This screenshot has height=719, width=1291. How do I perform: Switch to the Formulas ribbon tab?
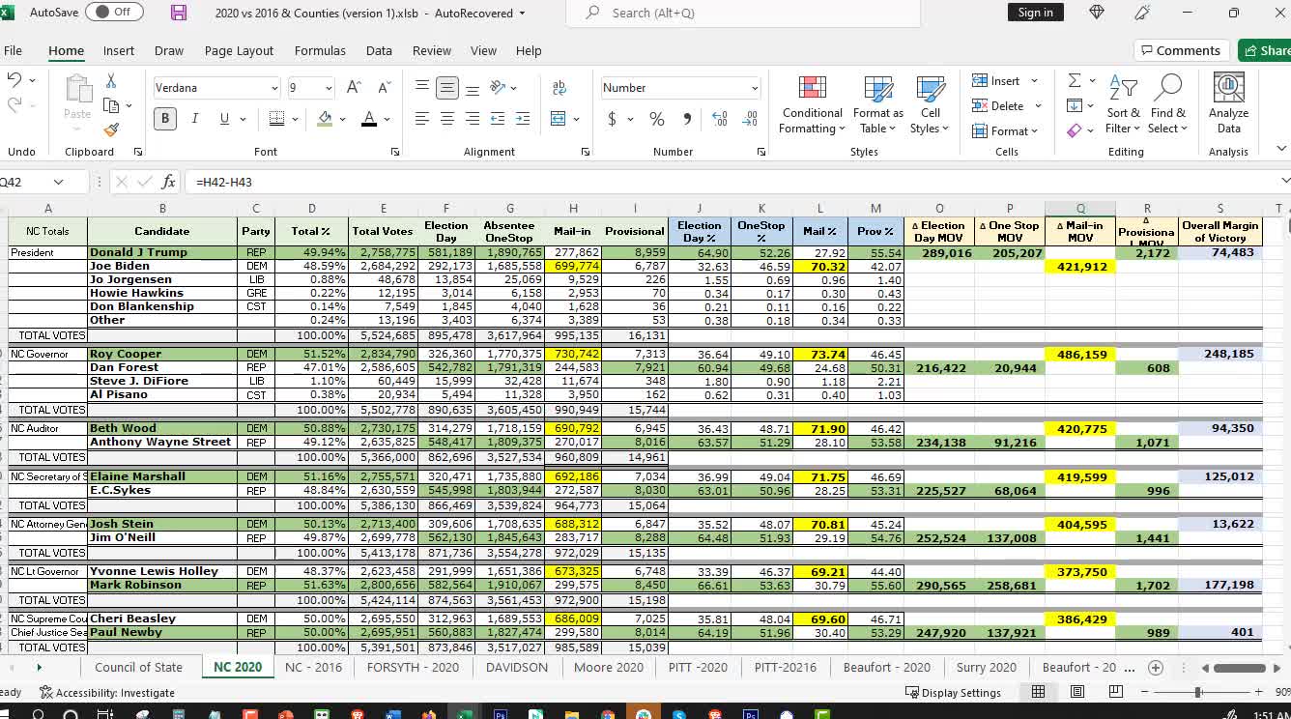pyautogui.click(x=320, y=50)
